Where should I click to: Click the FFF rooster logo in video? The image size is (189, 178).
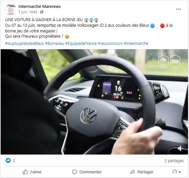[x=164, y=61]
